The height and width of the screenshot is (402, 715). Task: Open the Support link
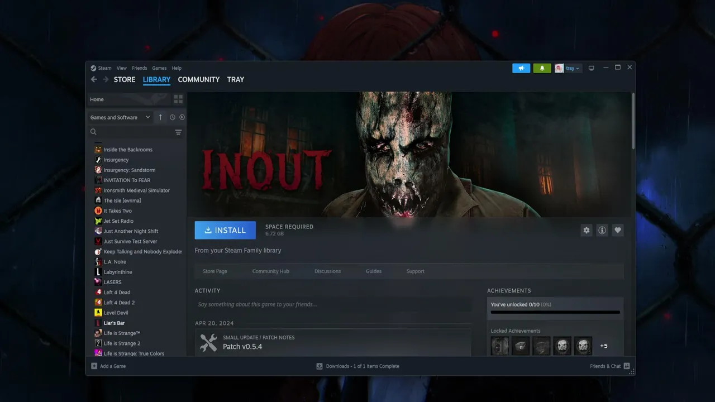click(416, 271)
